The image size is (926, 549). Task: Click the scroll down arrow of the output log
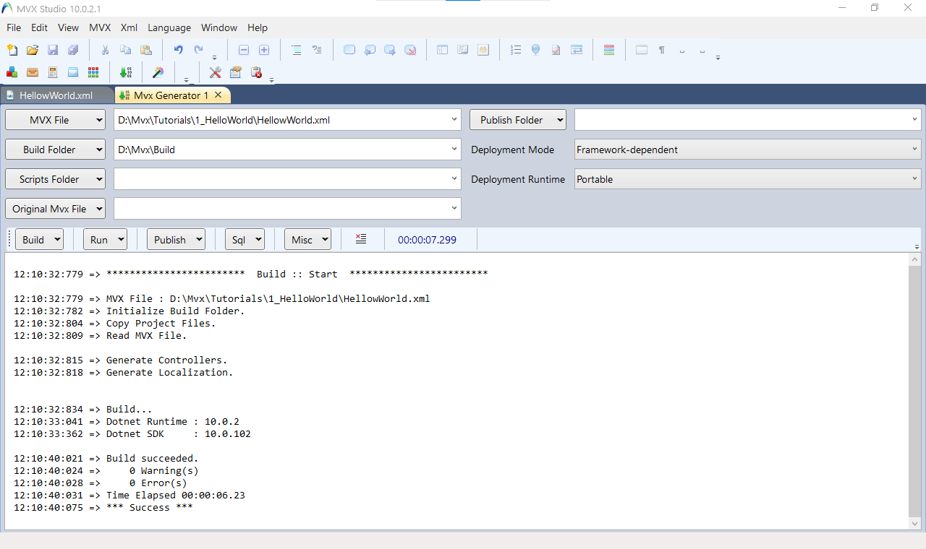(x=915, y=524)
